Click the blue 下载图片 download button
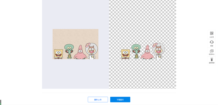Image resolution: width=218 pixels, height=105 pixels. click(x=120, y=100)
